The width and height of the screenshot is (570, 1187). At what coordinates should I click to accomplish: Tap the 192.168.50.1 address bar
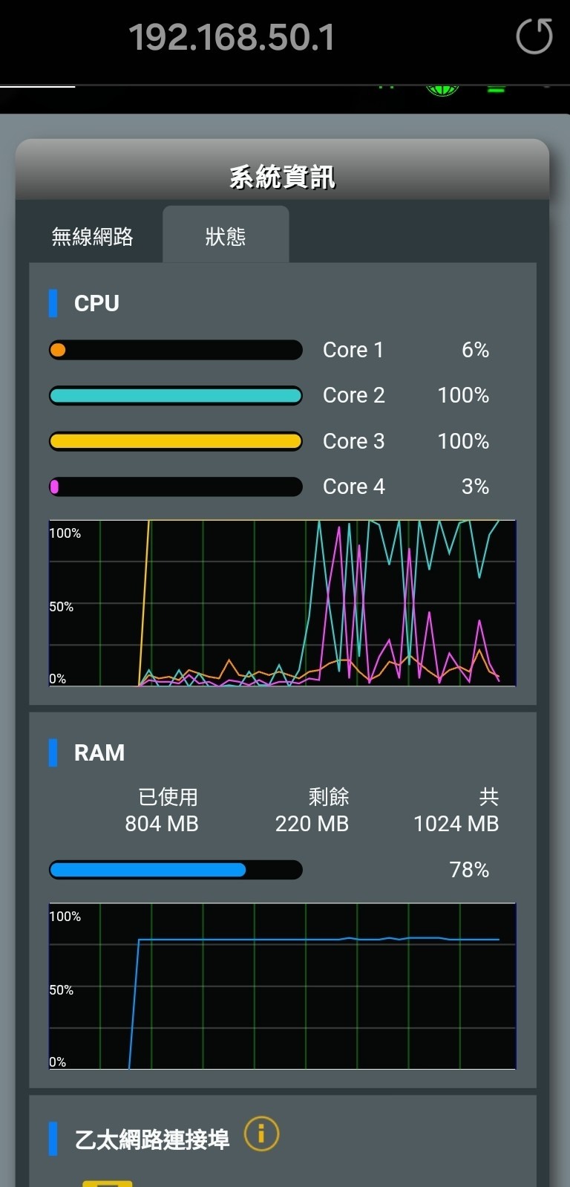[232, 37]
